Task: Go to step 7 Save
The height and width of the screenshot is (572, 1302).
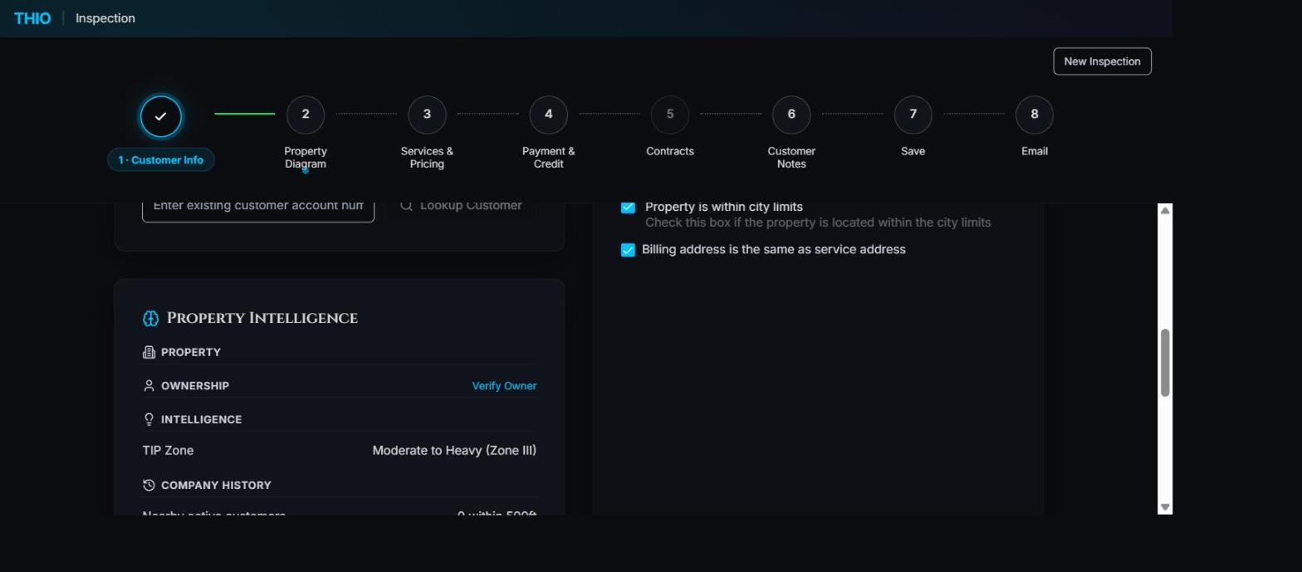Action: (x=913, y=115)
